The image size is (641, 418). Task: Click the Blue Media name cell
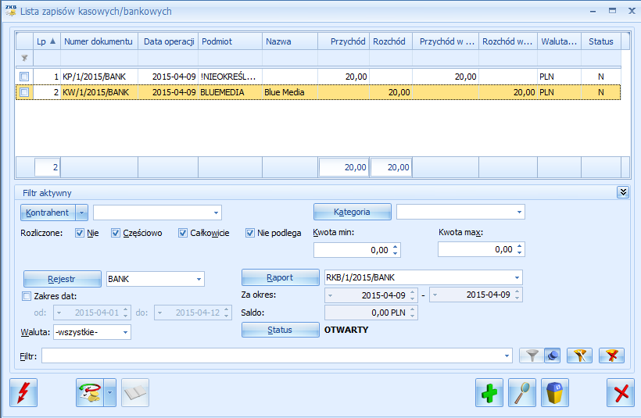tap(289, 92)
